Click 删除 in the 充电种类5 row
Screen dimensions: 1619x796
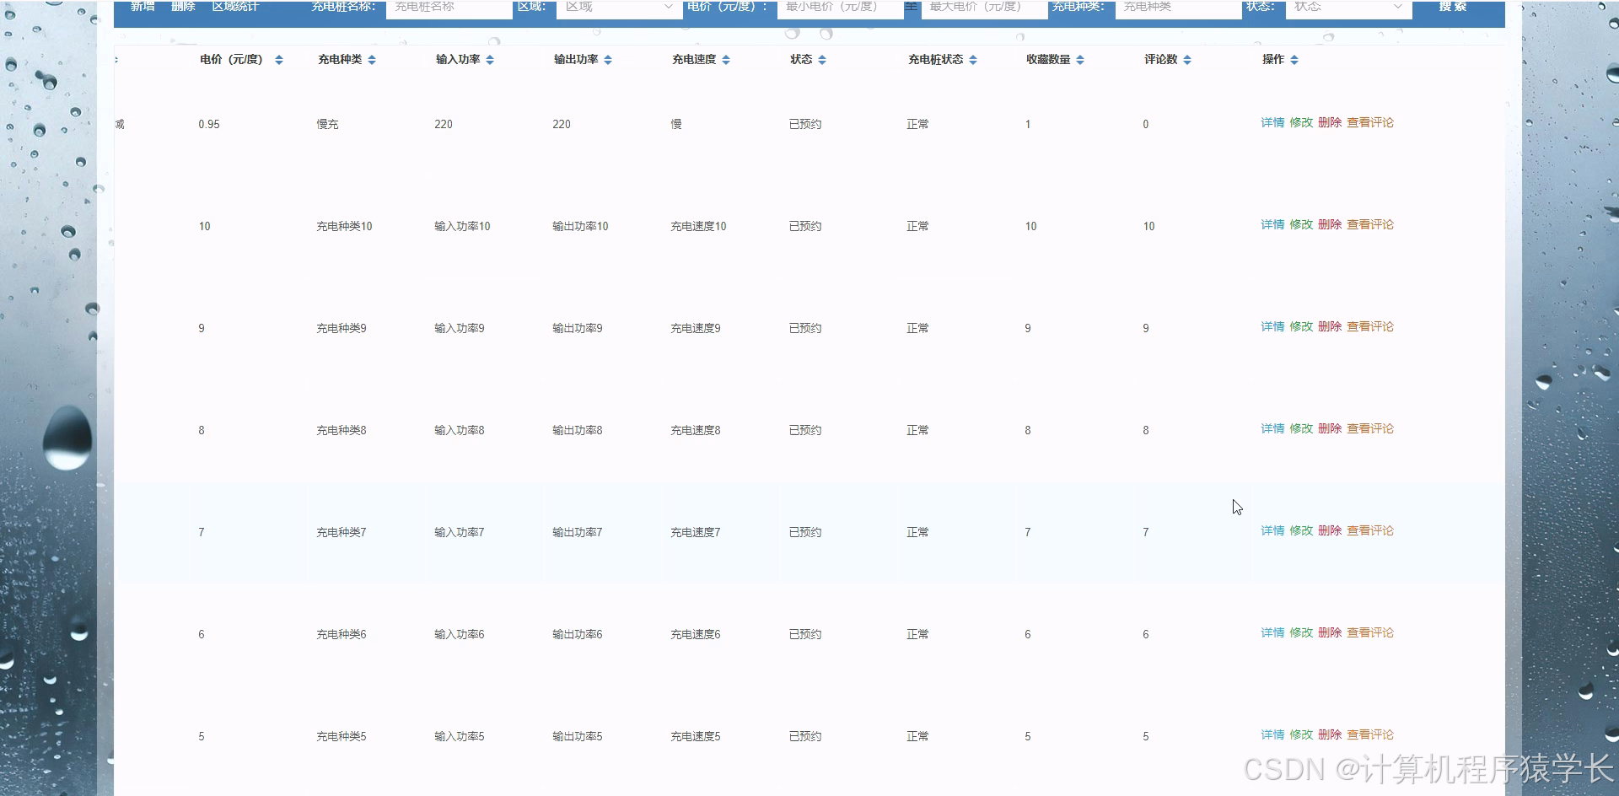click(1330, 734)
